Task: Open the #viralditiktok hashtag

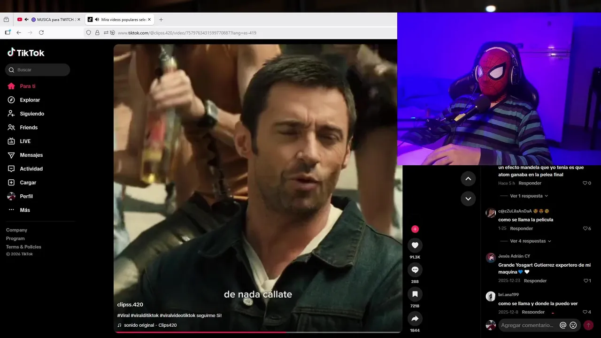Action: pos(145,315)
